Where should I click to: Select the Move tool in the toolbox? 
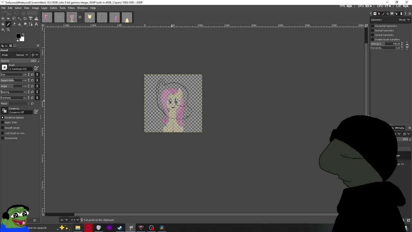pyautogui.click(x=3, y=18)
